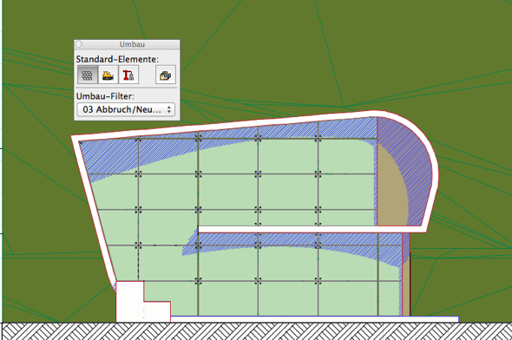This screenshot has height=340, width=512.
Task: Click the Standard-Elemente label
Action: pos(117,59)
